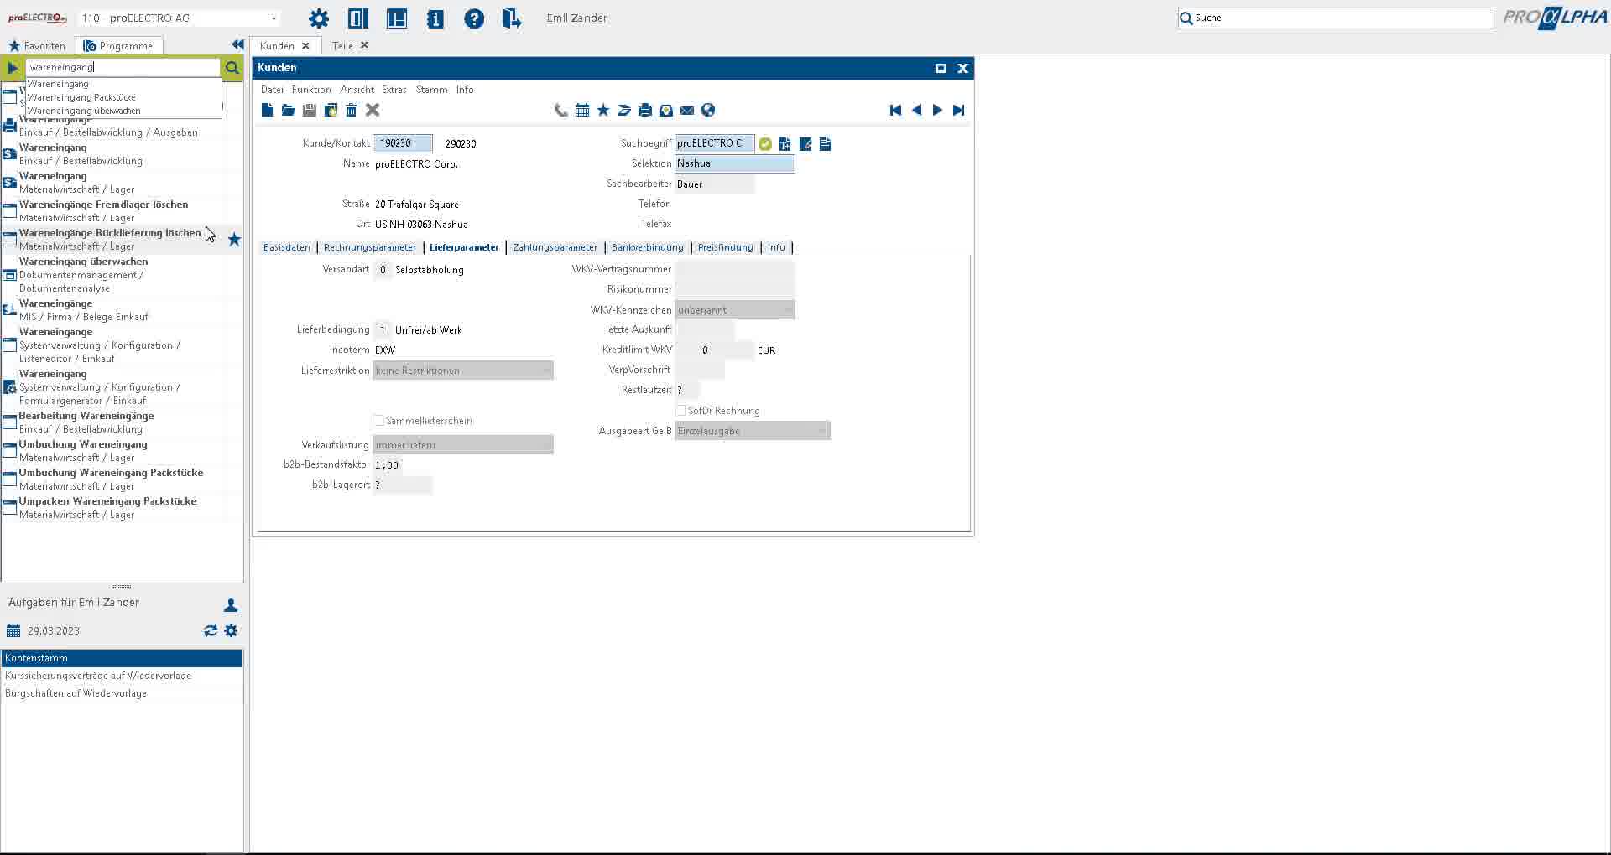This screenshot has height=855, width=1611.
Task: Switch to the Favoriten tab
Action: (37, 46)
